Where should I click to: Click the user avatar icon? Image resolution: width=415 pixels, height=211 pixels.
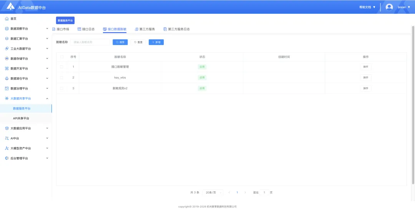click(389, 7)
